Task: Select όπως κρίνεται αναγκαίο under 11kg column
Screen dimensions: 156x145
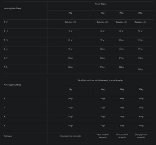Action: [x=71, y=136]
